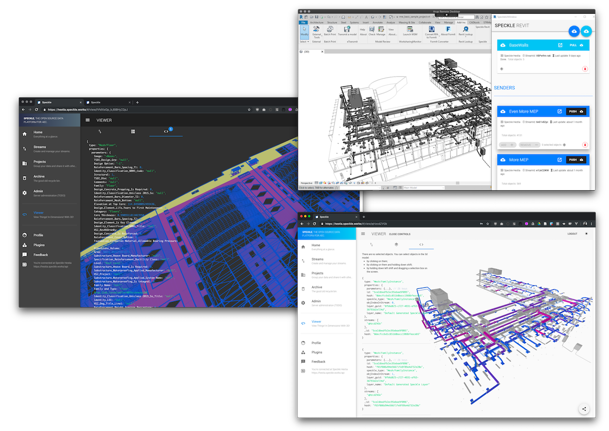This screenshot has height=431, width=609.
Task: Select the Modify tool in Revit ribbon
Action: 304,33
